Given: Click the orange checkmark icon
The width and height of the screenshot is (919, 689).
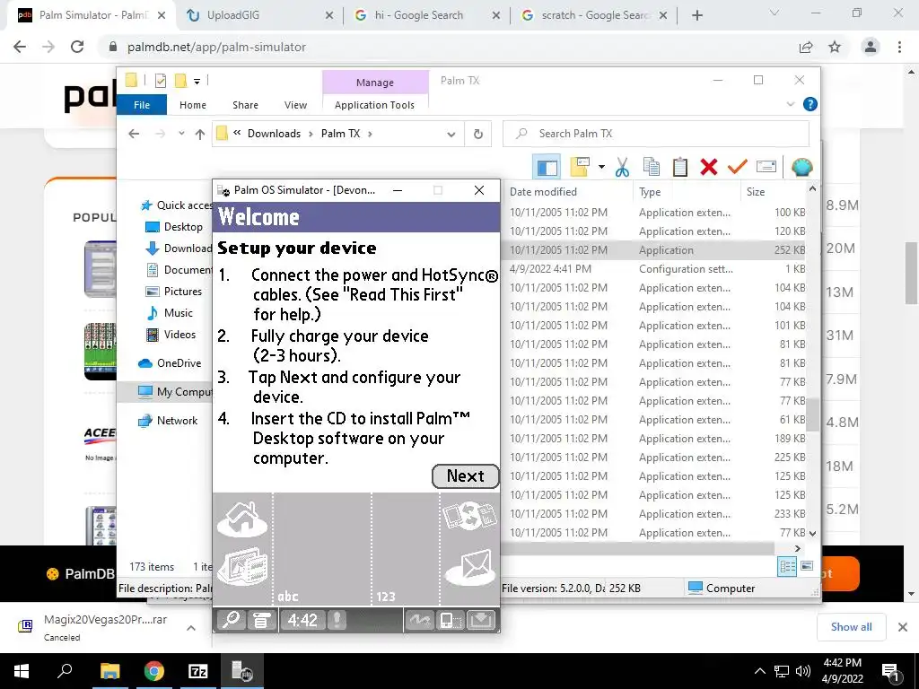Looking at the screenshot, I should tap(738, 167).
